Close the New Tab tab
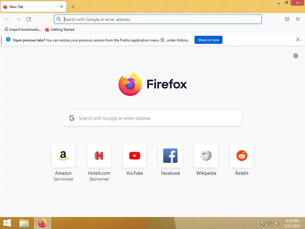 pyautogui.click(x=62, y=7)
